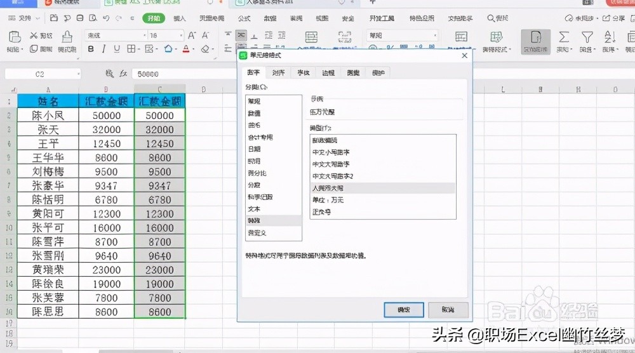Switch to the Alignment tab in dialog
The height and width of the screenshot is (353, 635).
click(278, 73)
